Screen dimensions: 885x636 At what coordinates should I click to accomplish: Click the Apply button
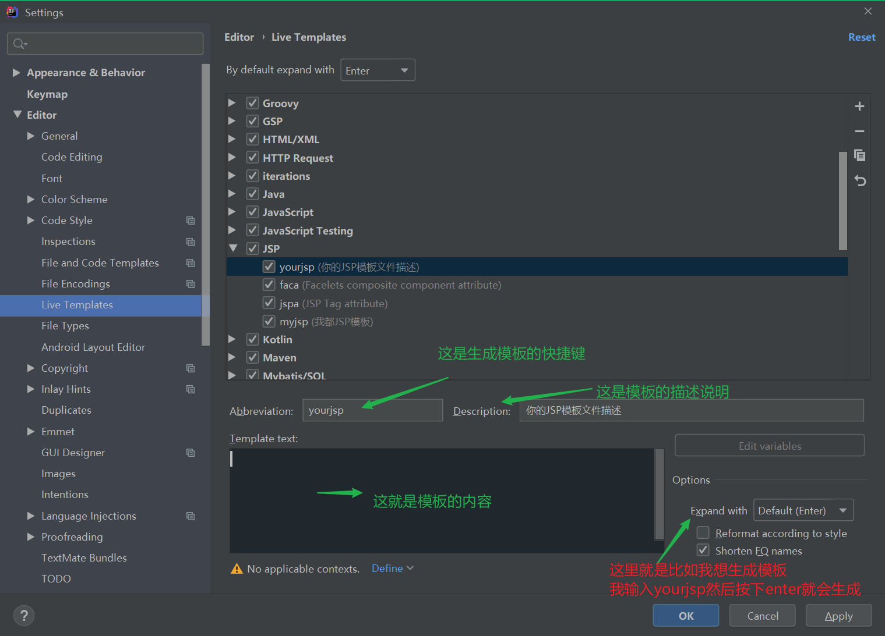click(x=838, y=616)
